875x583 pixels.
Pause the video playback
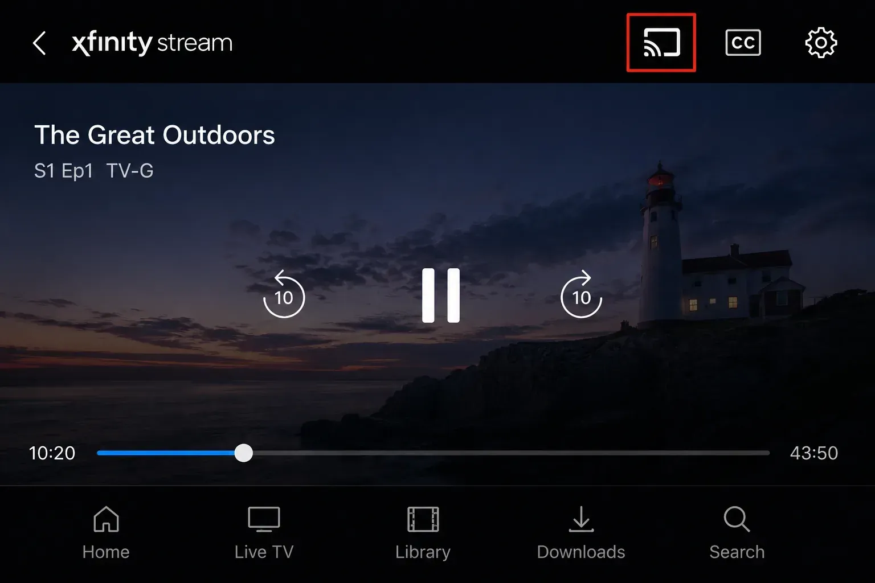[x=441, y=295]
